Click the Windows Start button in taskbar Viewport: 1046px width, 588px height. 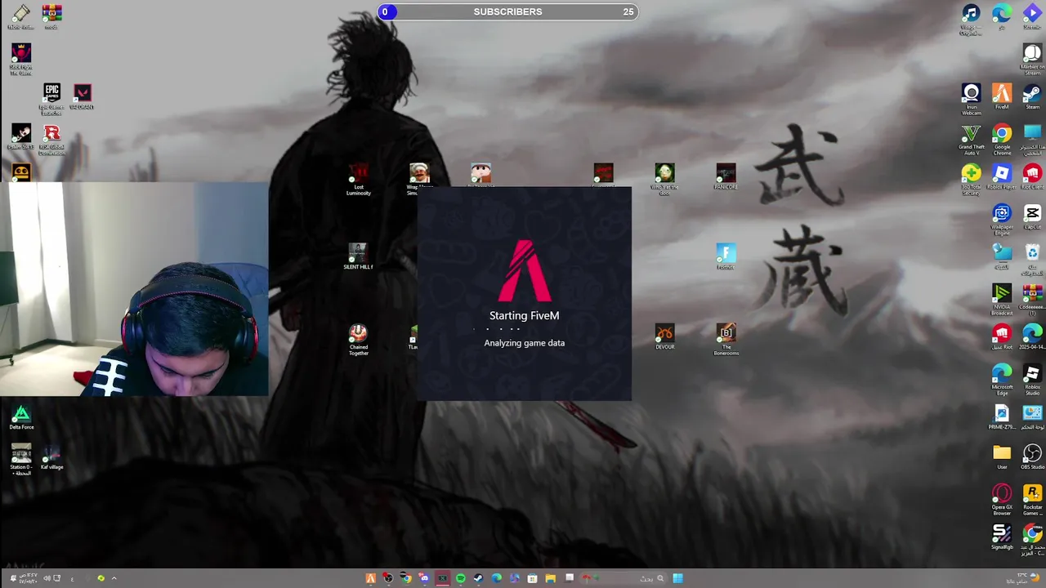pyautogui.click(x=677, y=578)
